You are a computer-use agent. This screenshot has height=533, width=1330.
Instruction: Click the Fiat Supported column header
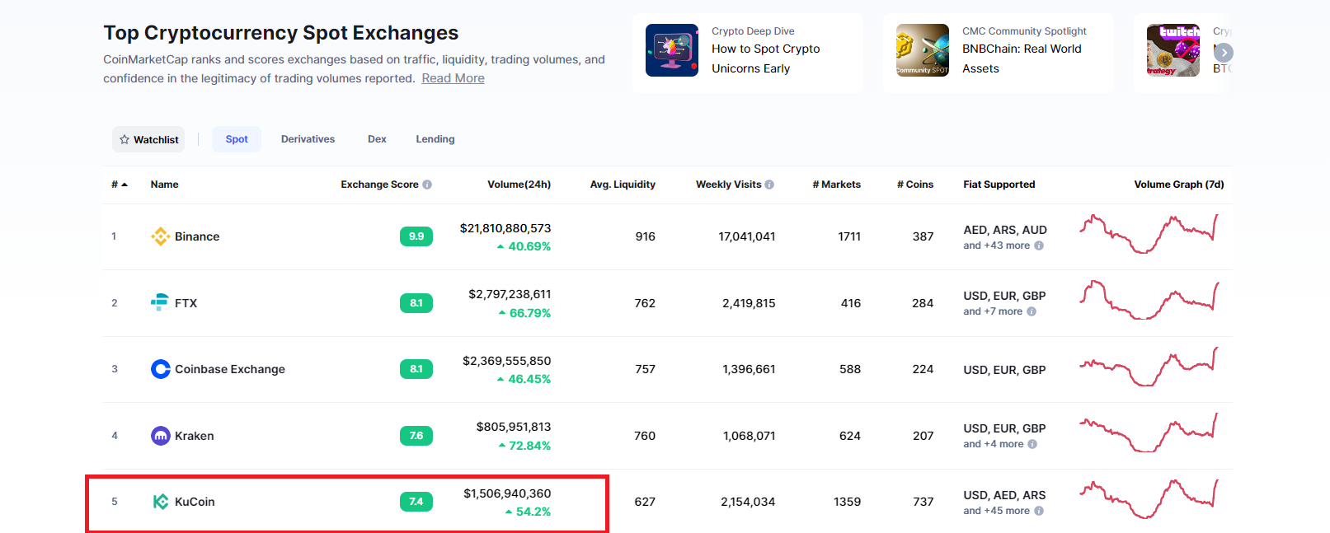[x=999, y=185]
